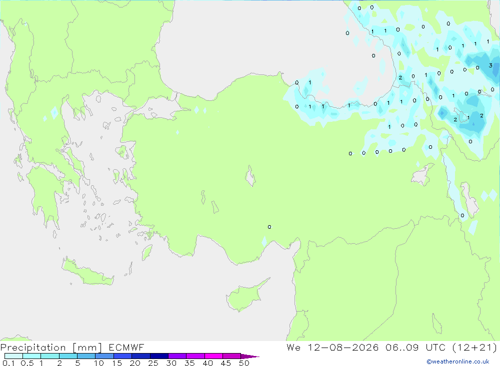
Task: Click the 40 legend scale label
Action: (x=207, y=363)
